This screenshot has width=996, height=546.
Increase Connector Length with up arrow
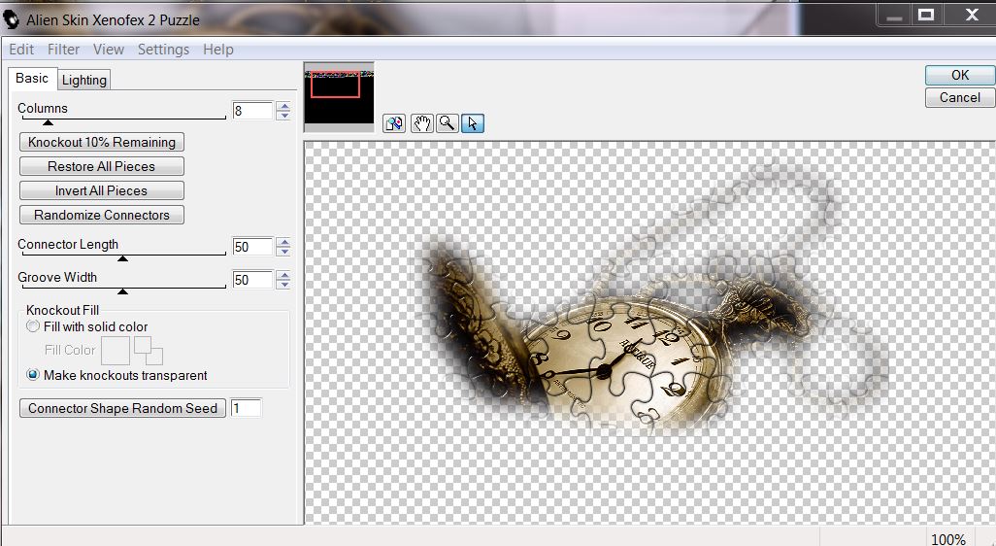[283, 242]
